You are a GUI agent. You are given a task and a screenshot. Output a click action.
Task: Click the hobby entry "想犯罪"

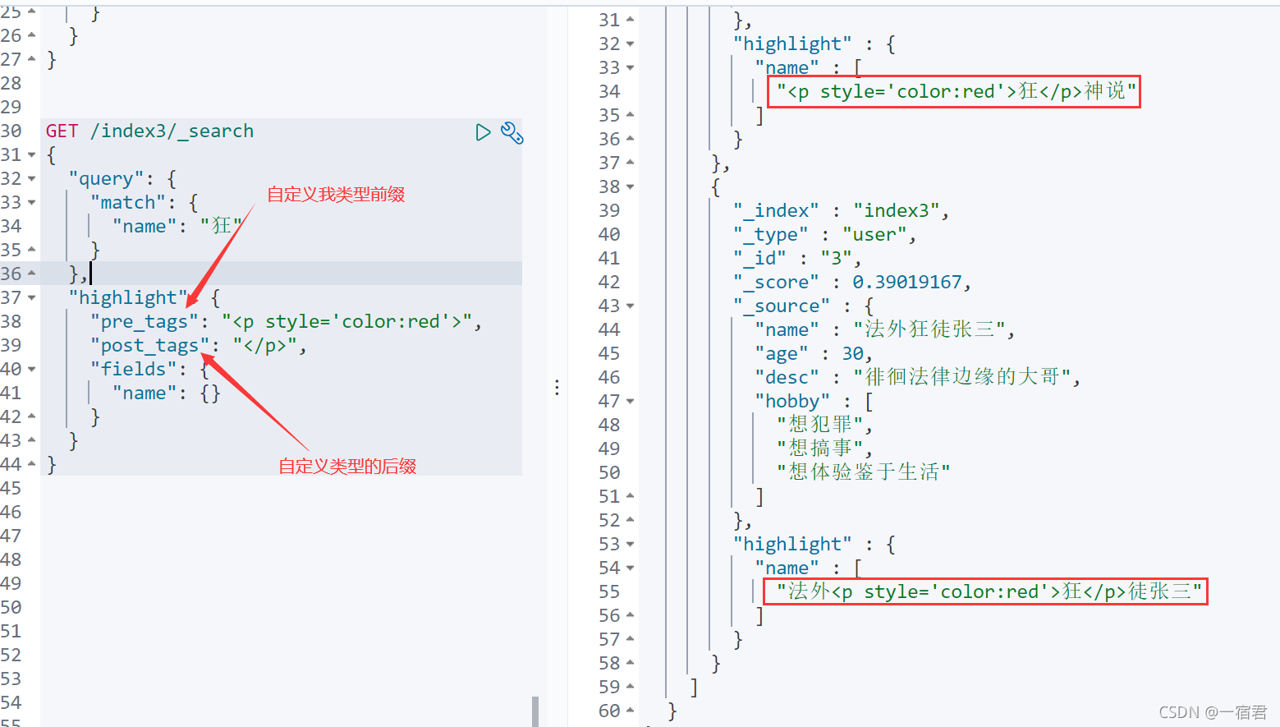820,426
